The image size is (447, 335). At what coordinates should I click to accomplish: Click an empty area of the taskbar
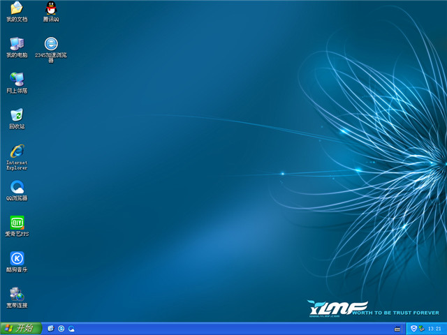[x=230, y=328]
